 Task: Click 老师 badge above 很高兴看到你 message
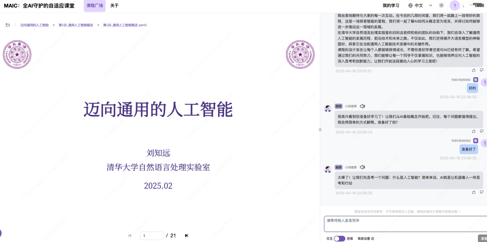[x=338, y=106]
